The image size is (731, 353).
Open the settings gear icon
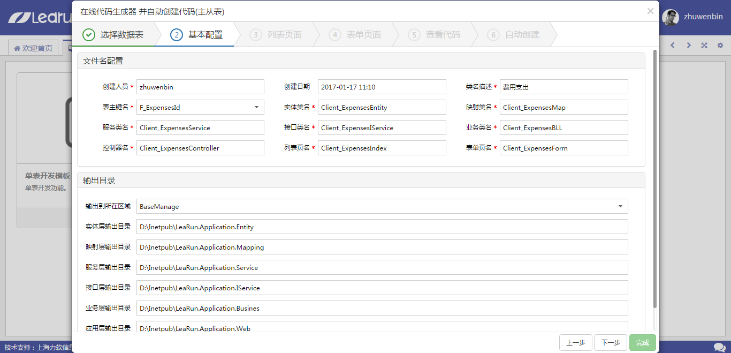(720, 46)
